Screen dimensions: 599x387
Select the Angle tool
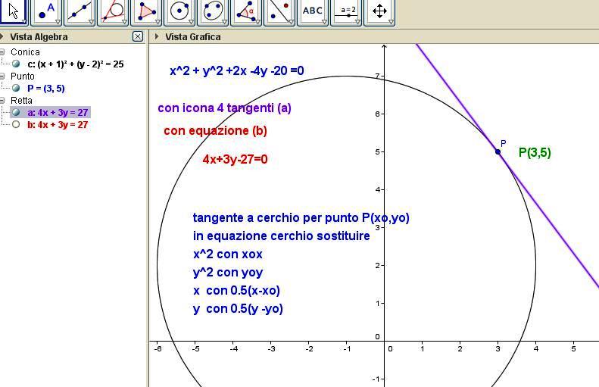[x=246, y=11]
